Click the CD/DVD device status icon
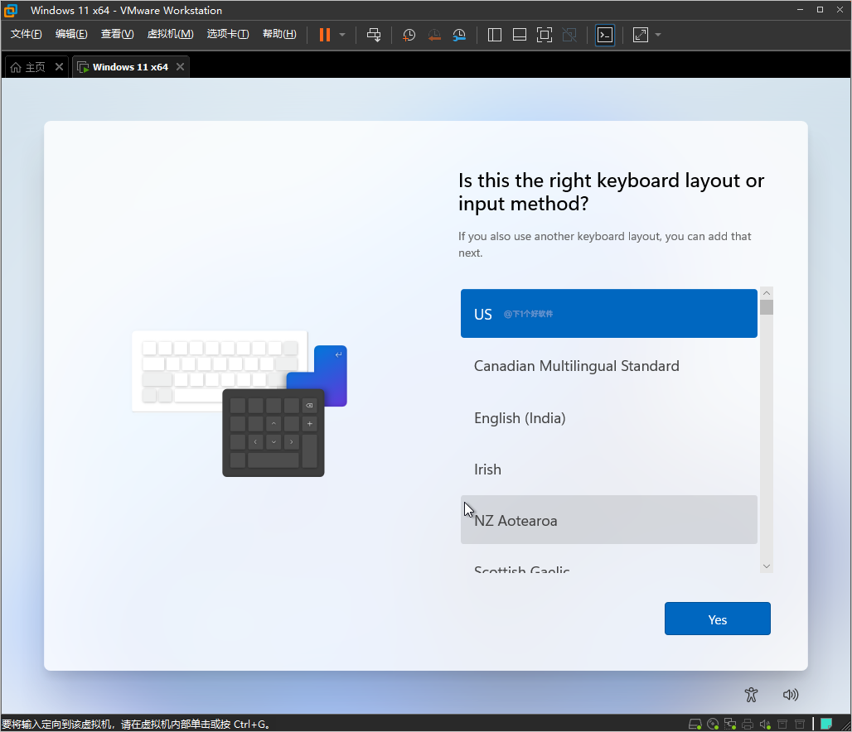The image size is (852, 732). [x=713, y=724]
